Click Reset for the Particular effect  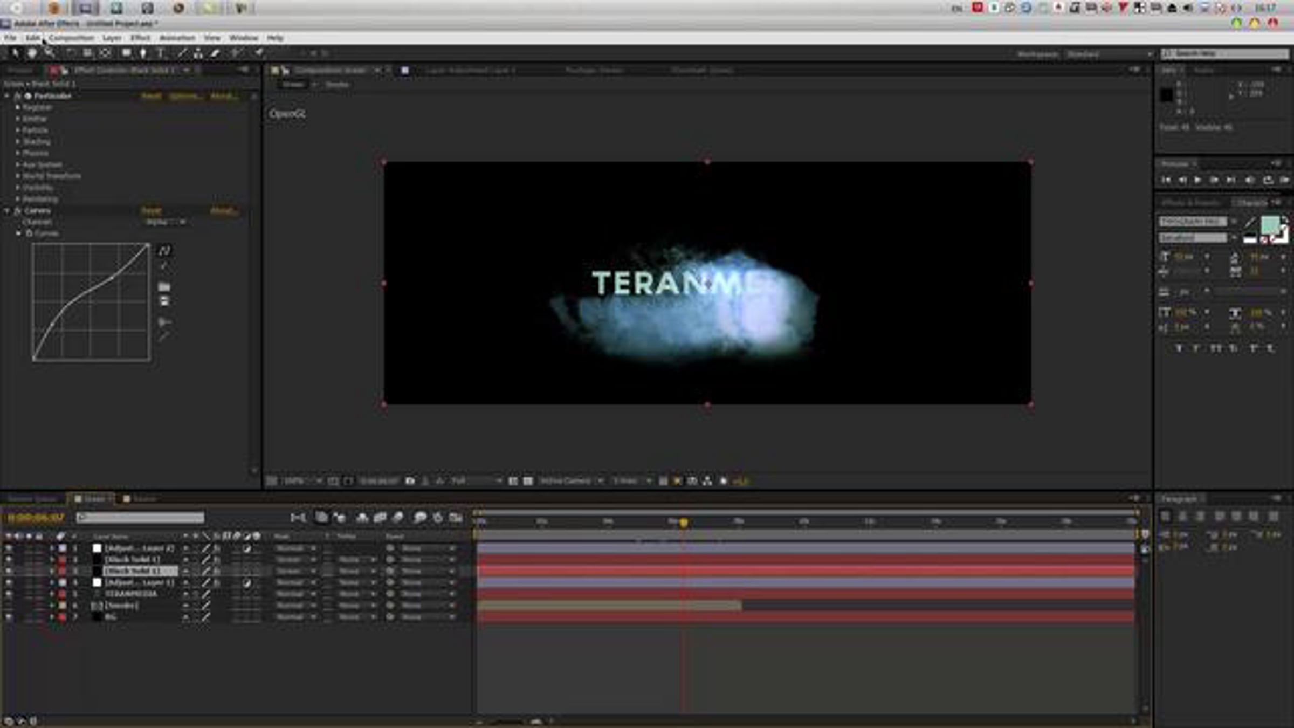click(151, 96)
